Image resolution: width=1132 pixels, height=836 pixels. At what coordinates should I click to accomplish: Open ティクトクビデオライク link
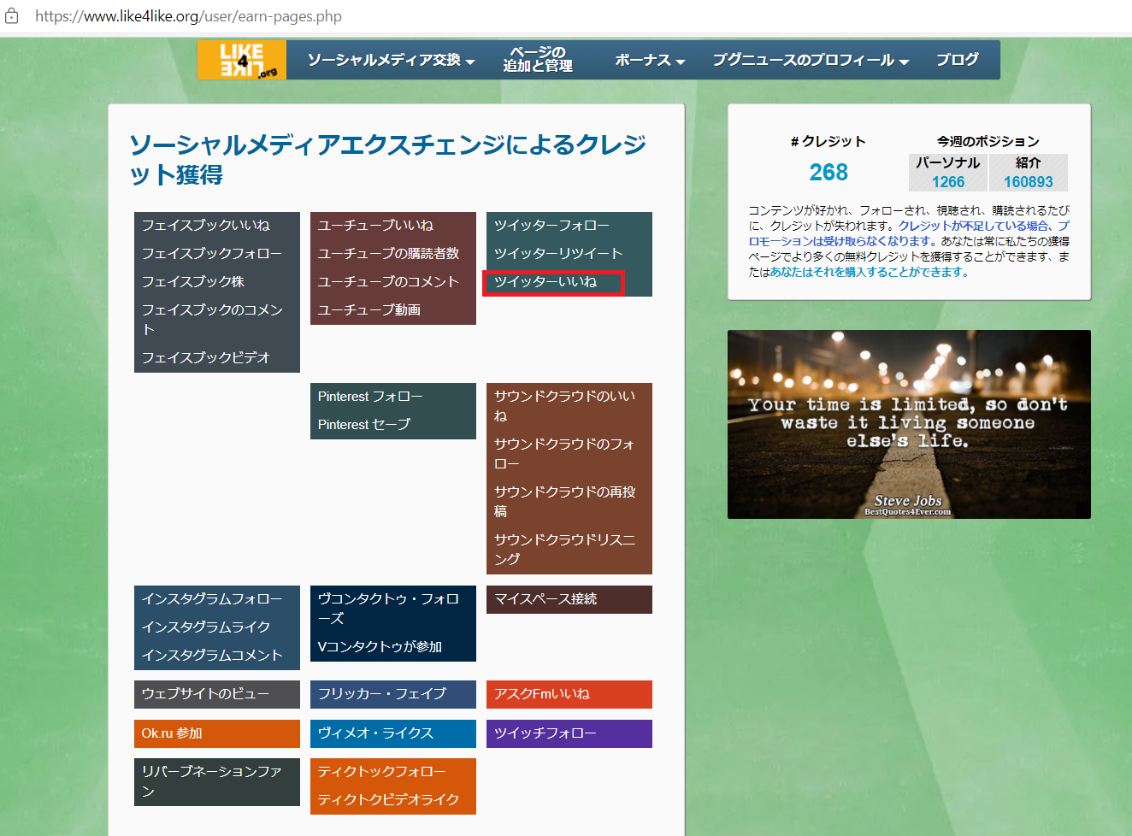(388, 799)
